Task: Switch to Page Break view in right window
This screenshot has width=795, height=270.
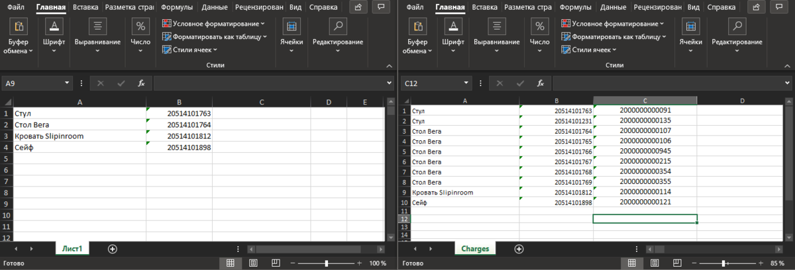Action: (x=676, y=263)
